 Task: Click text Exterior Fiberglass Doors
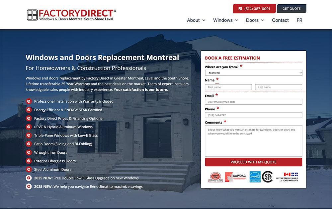[x=55, y=161]
